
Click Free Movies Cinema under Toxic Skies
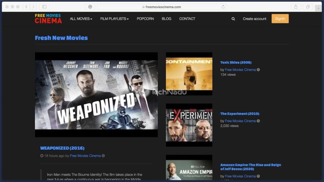coord(240,70)
